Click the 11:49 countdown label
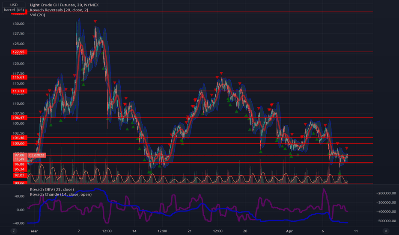The height and width of the screenshot is (235, 399). [x=20, y=159]
